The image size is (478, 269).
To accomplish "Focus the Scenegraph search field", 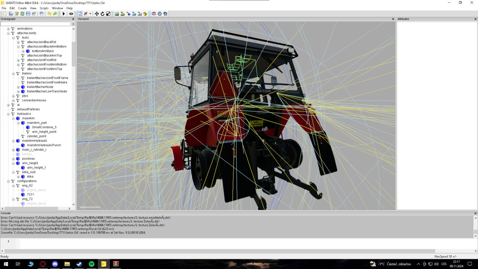I will [x=35, y=24].
